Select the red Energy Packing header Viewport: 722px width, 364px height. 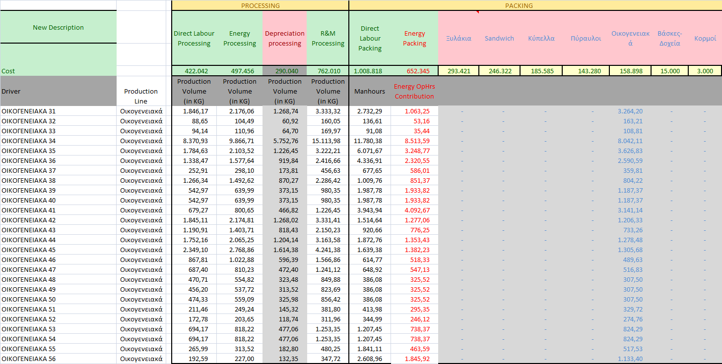[x=415, y=38]
